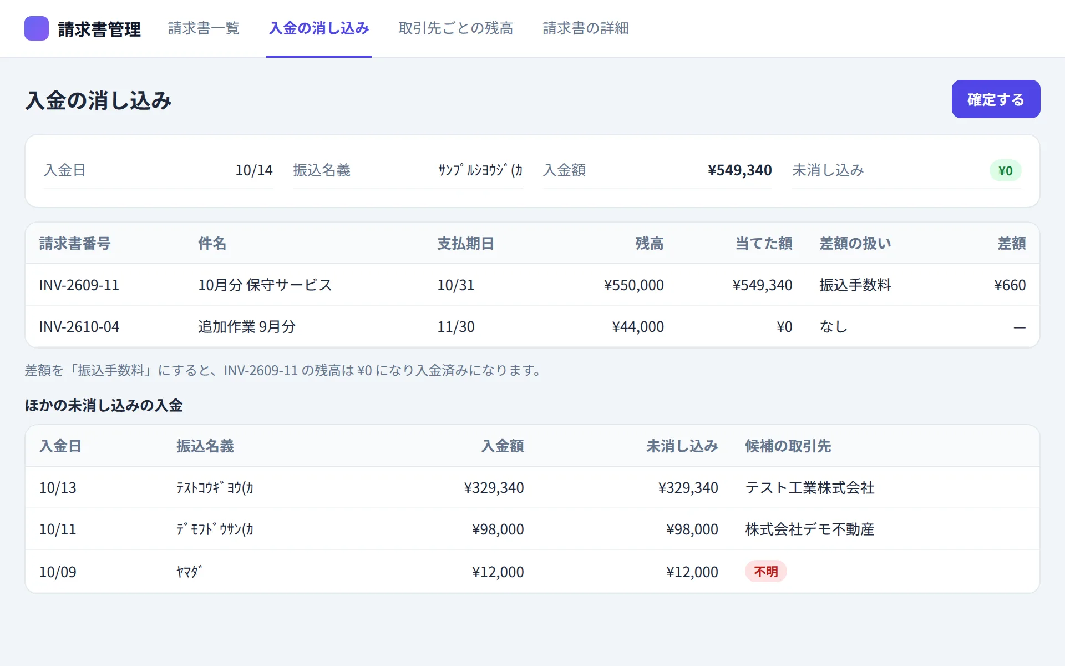Click 入金額 ¥98,000 cell

click(x=498, y=529)
